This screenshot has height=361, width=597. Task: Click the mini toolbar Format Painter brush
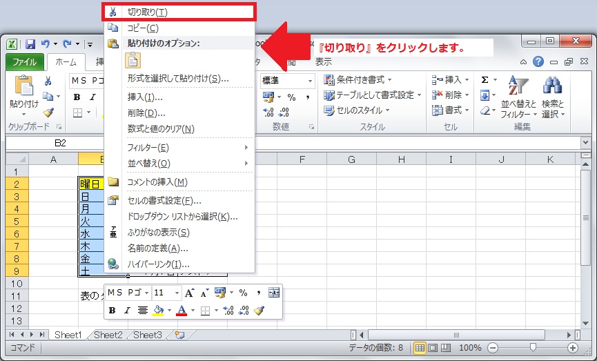(259, 311)
